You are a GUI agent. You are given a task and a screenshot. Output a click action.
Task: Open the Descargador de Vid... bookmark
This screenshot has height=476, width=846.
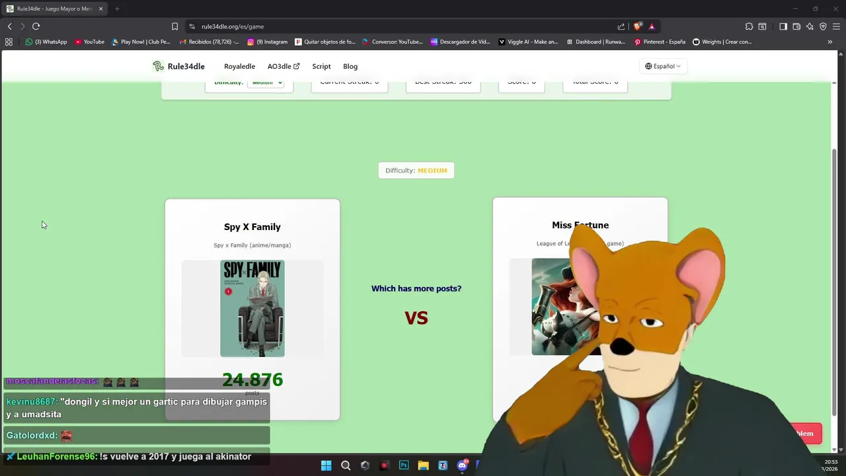[460, 42]
